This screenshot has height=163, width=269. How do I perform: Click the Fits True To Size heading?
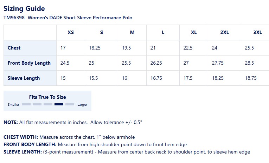pyautogui.click(x=47, y=97)
